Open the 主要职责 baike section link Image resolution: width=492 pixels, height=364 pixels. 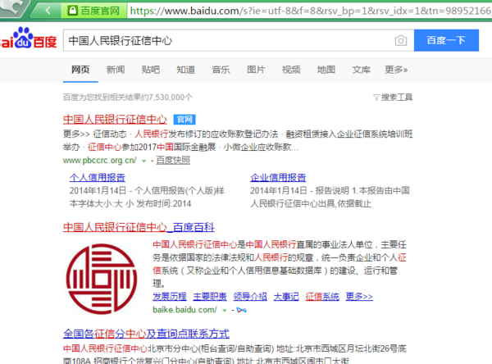pos(210,297)
